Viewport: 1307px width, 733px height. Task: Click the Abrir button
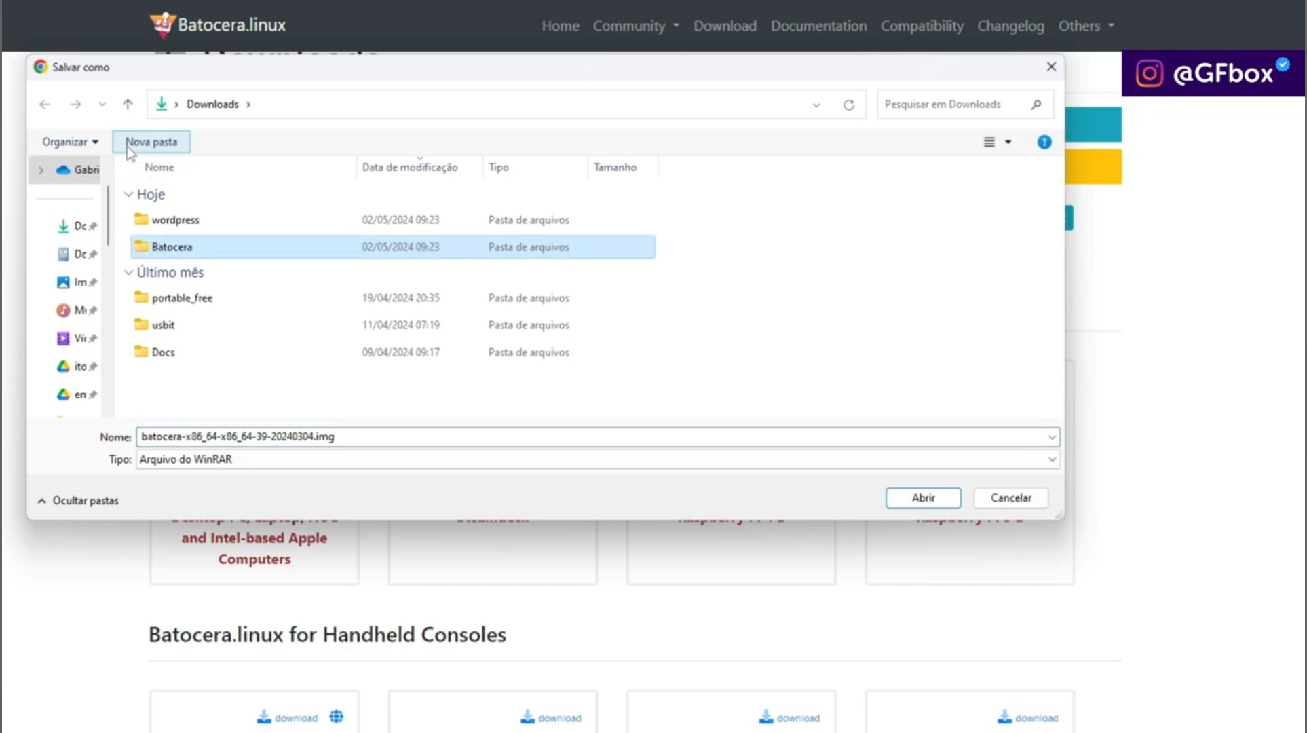(923, 497)
